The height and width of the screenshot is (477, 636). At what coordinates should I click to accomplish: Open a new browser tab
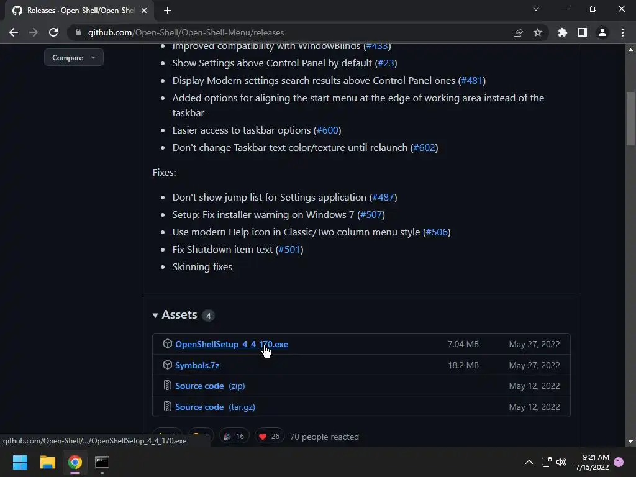168,11
